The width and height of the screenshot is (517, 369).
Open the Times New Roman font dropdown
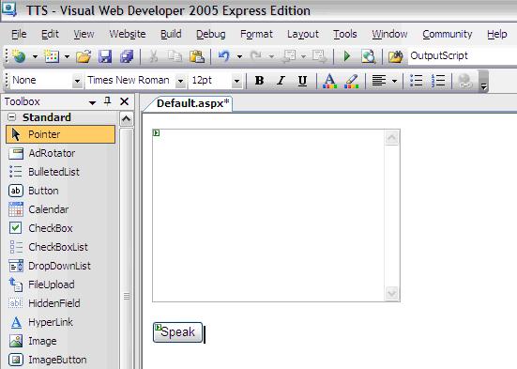180,81
